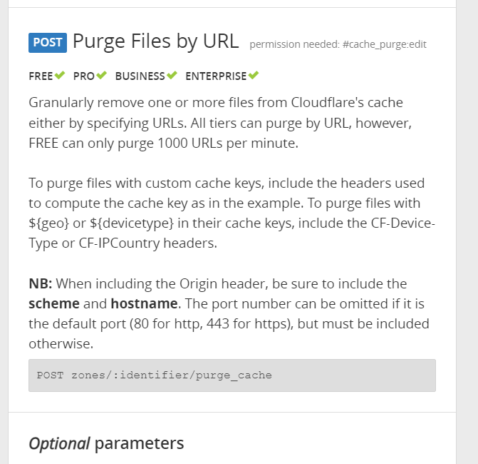Screen dimensions: 478x464
Task: Click the Optional parameters heading
Action: 106,443
